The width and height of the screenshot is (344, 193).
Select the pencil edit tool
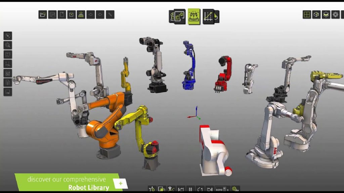point(110,15)
